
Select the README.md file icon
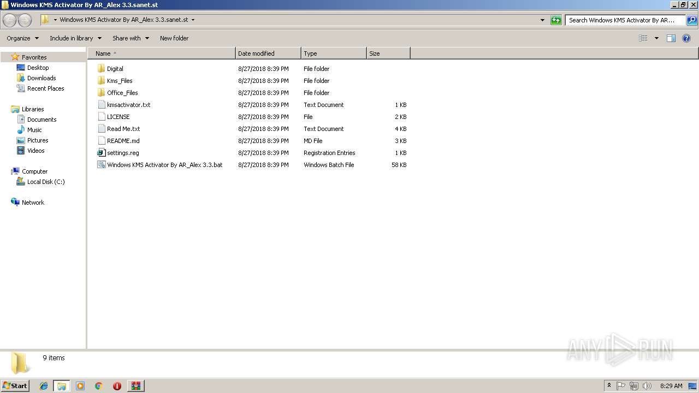coord(101,141)
